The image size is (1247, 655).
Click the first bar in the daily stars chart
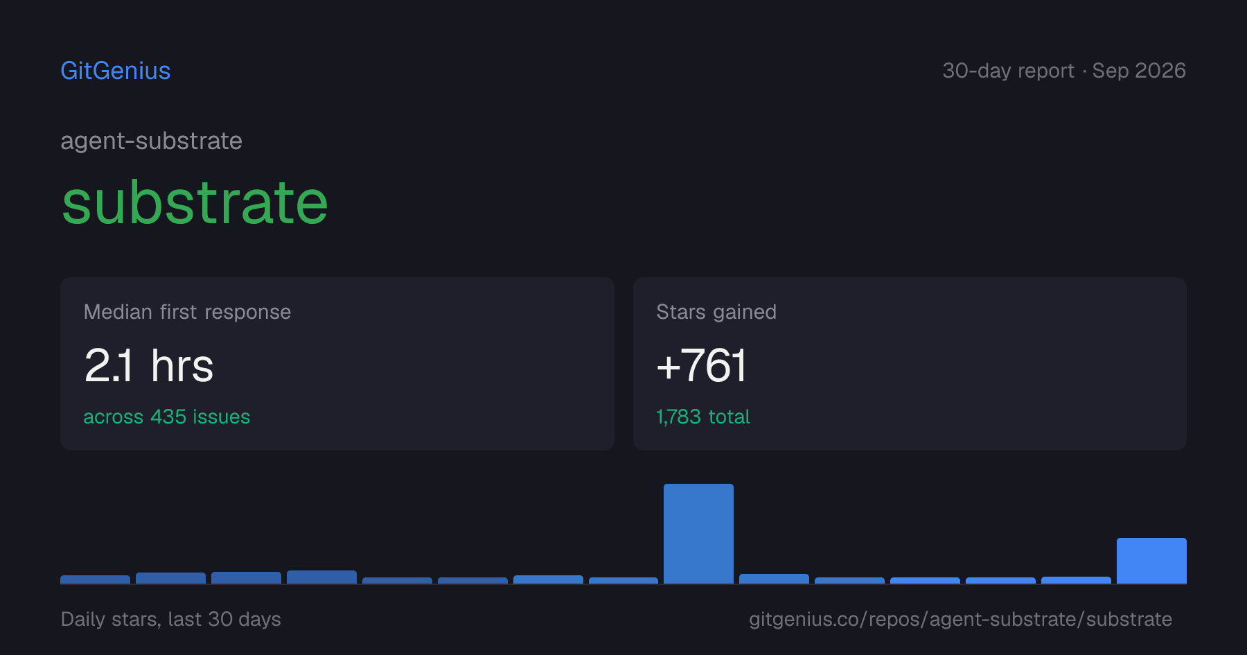pyautogui.click(x=95, y=579)
